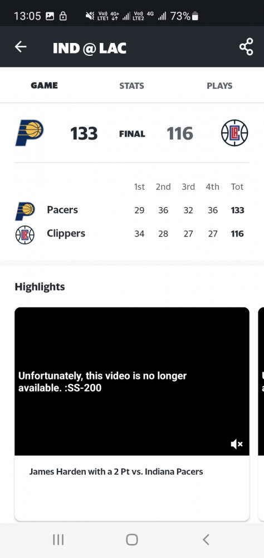Open Android recent apps button
This screenshot has height=558, width=264.
point(58,540)
